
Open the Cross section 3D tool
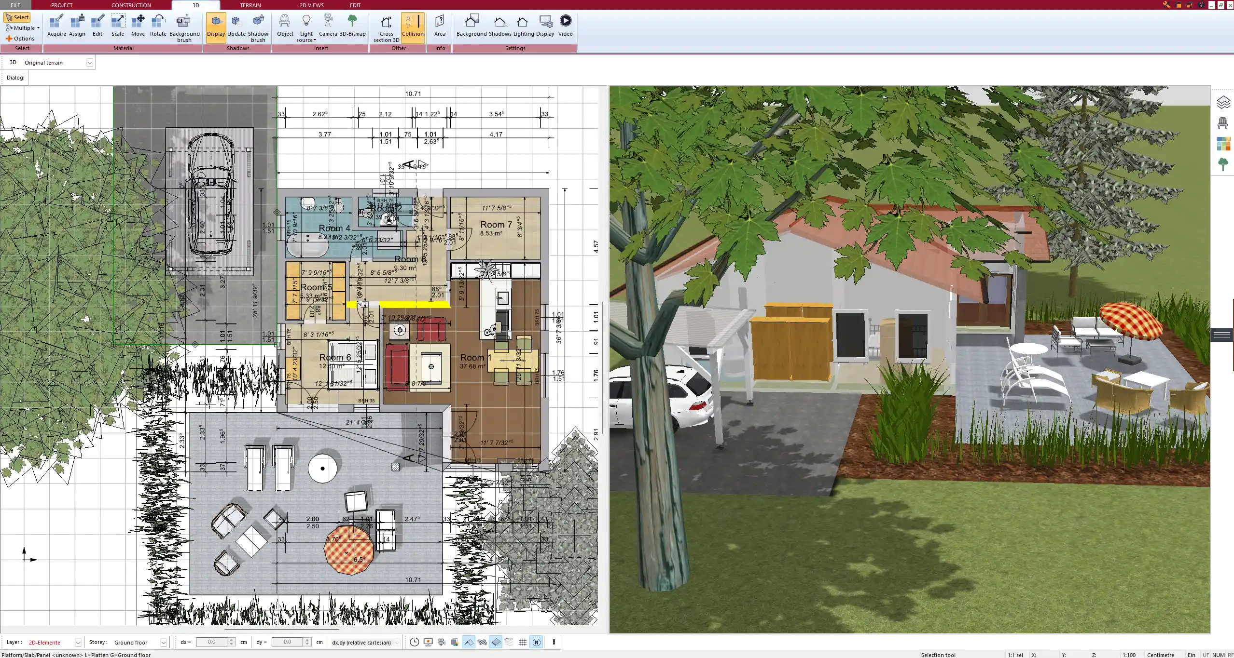[385, 27]
